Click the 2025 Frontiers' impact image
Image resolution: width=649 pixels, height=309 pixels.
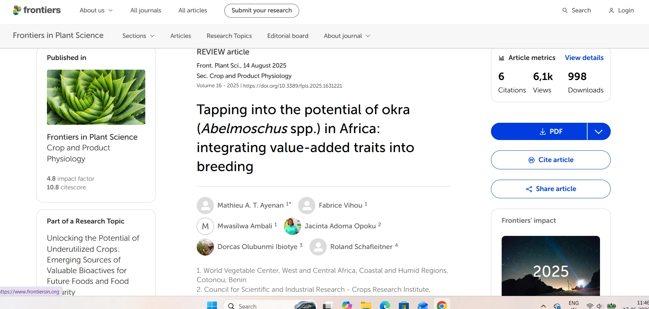[x=551, y=266]
